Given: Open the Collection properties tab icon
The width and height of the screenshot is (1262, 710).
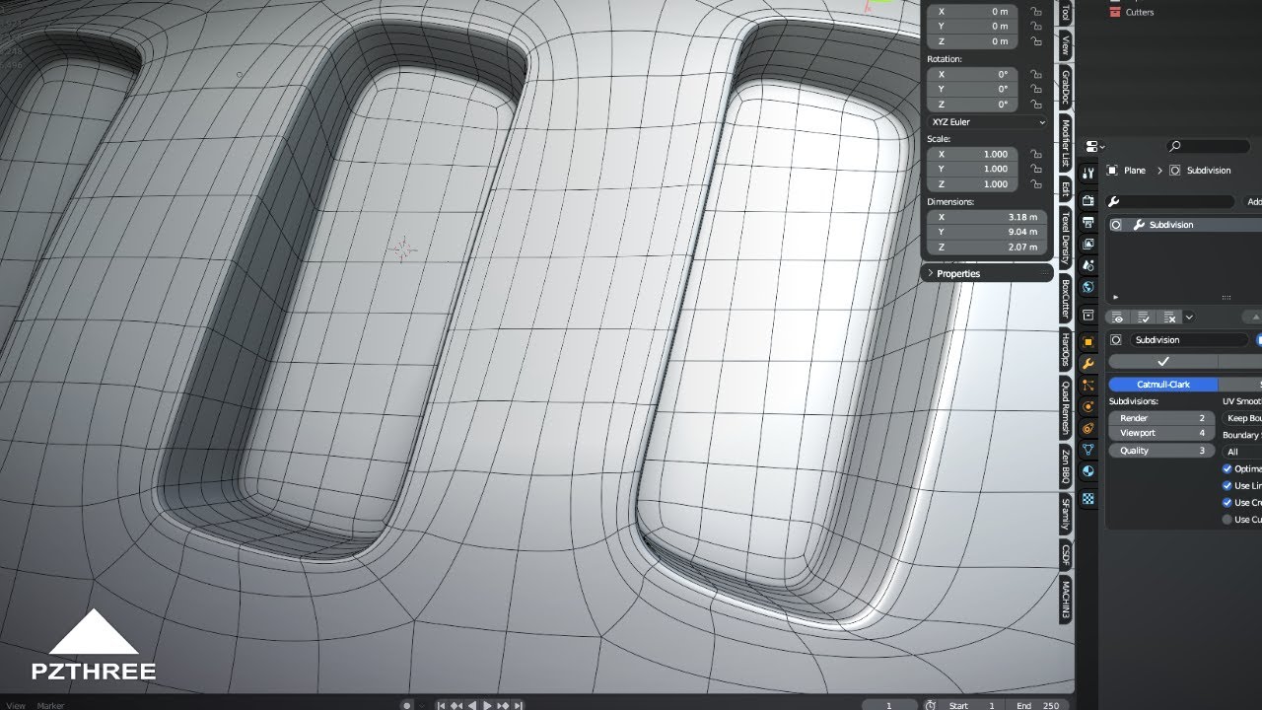Looking at the screenshot, I should 1088,315.
